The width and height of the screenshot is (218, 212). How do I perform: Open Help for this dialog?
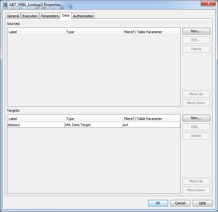[203, 203]
